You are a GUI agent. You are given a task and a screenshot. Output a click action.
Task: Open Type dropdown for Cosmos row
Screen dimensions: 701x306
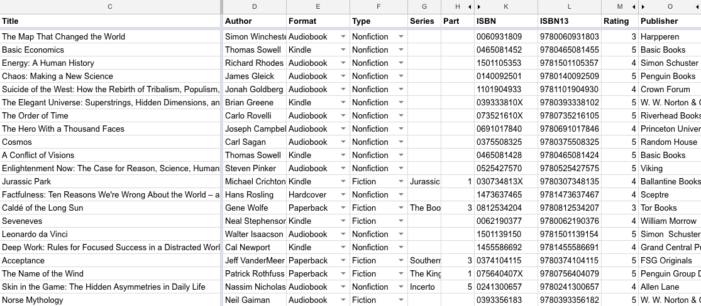point(401,142)
